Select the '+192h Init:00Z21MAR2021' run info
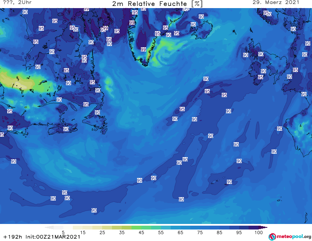 [x=42, y=237]
